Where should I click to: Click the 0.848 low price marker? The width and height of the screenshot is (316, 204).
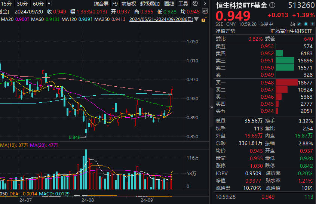(x=74, y=137)
